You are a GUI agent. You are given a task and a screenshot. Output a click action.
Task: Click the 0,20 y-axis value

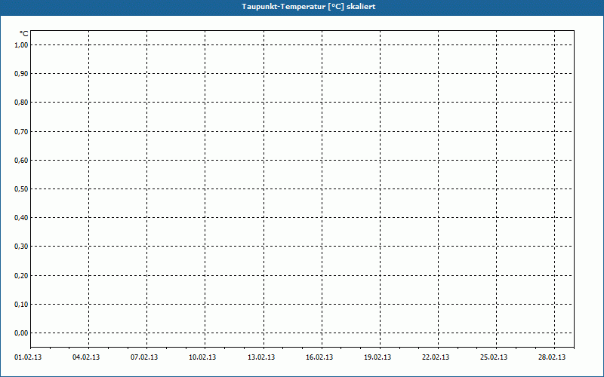21,275
